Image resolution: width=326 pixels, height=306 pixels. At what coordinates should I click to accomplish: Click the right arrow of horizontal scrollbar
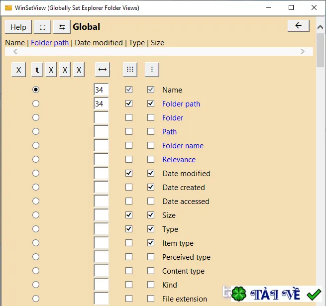[x=302, y=51]
